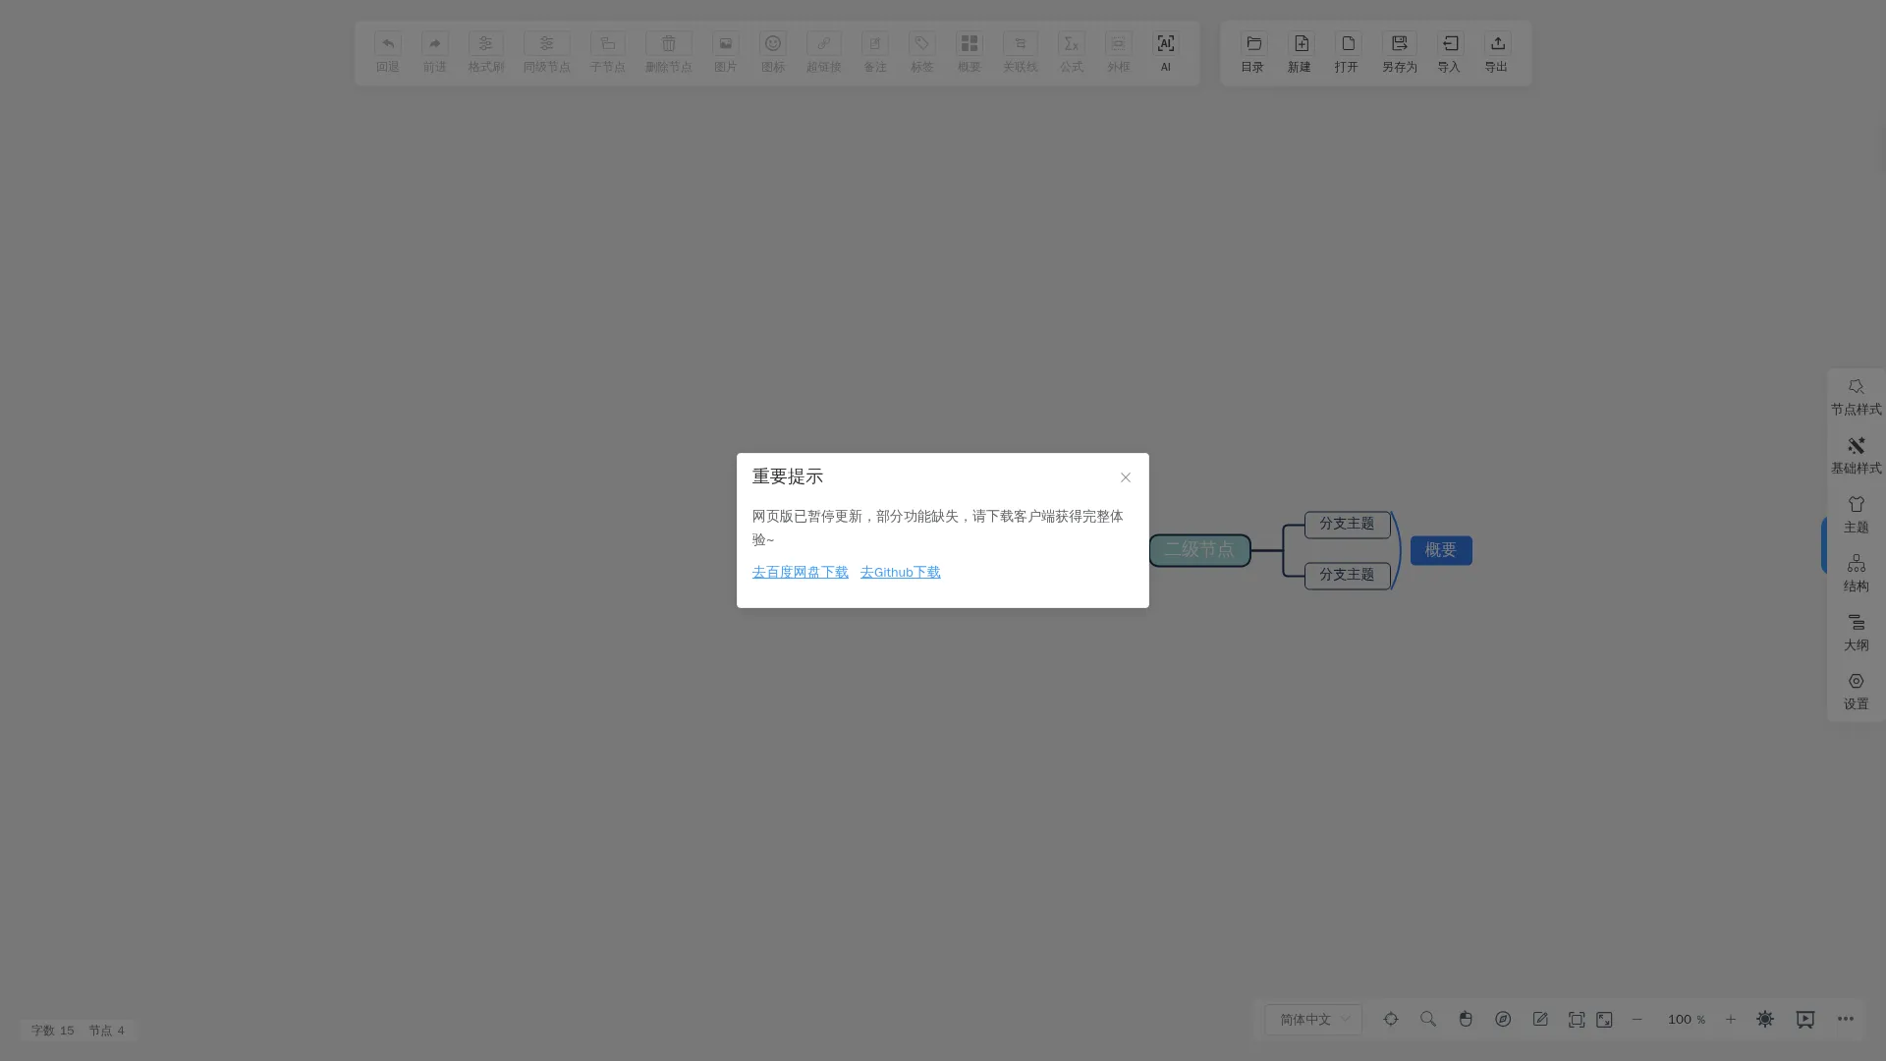
Task: Toggle read-only edit mode icon
Action: tap(1540, 1020)
